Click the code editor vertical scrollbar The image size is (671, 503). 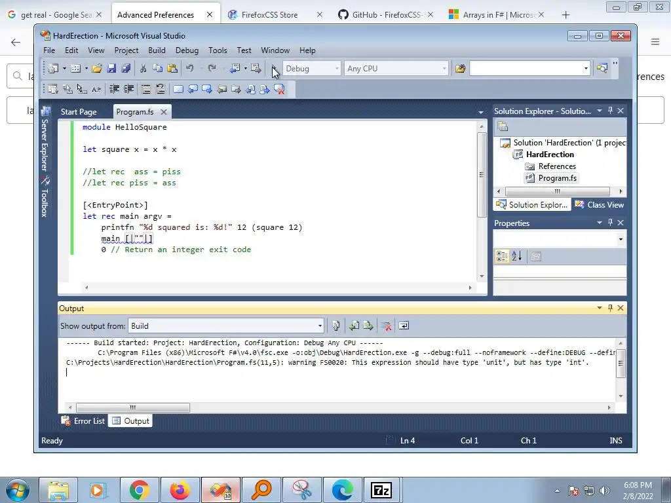coord(482,174)
